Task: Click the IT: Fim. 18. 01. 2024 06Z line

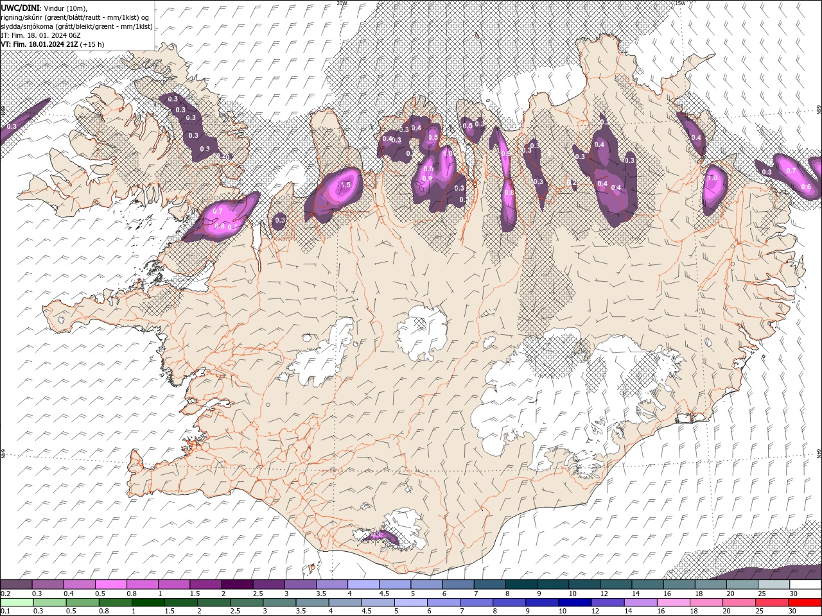Action: coord(39,35)
